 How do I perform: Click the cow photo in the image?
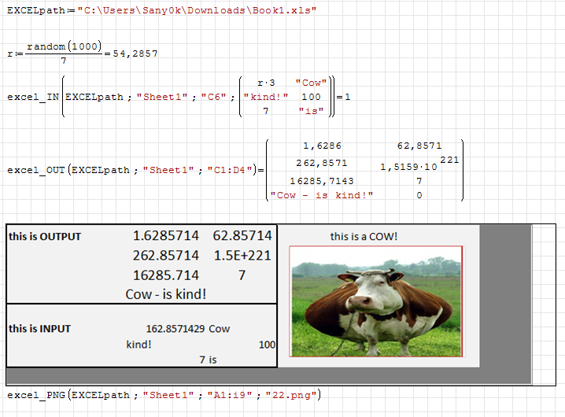pos(375,301)
